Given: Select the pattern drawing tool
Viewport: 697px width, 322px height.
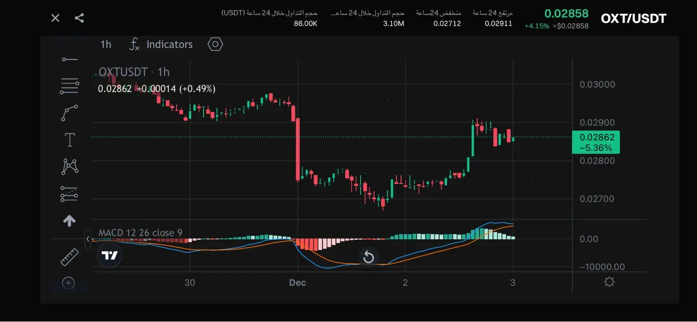Looking at the screenshot, I should coord(70,166).
